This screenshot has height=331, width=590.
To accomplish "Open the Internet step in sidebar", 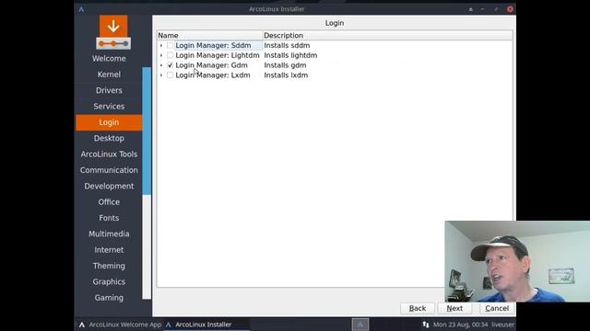I will tap(109, 250).
